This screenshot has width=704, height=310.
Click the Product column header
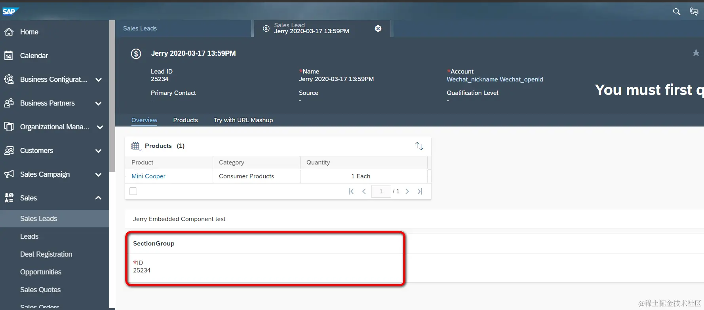(169, 163)
